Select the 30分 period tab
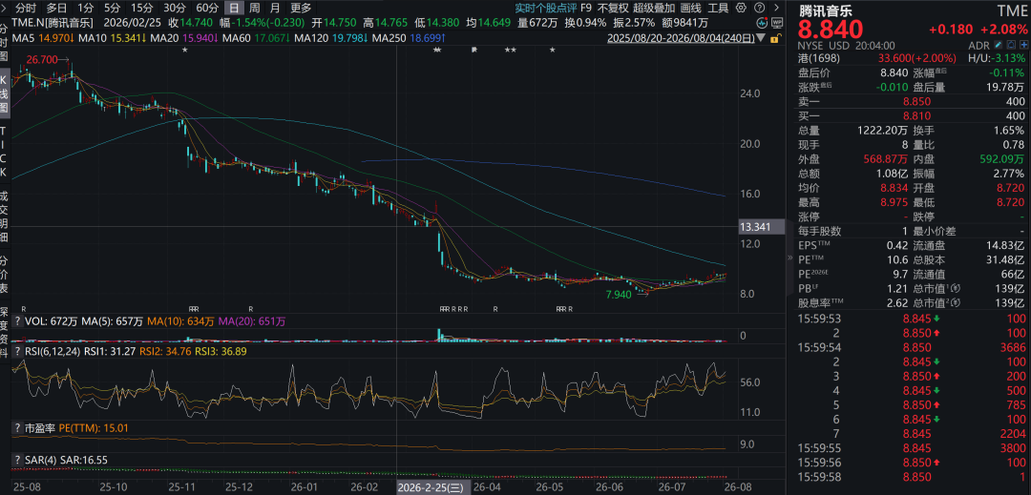 coord(175,9)
